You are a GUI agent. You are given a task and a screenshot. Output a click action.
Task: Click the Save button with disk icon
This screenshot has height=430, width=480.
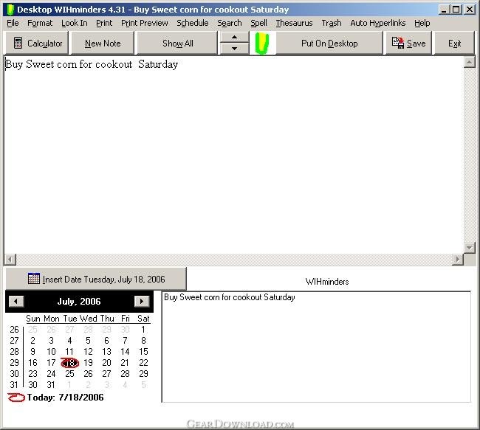(408, 44)
